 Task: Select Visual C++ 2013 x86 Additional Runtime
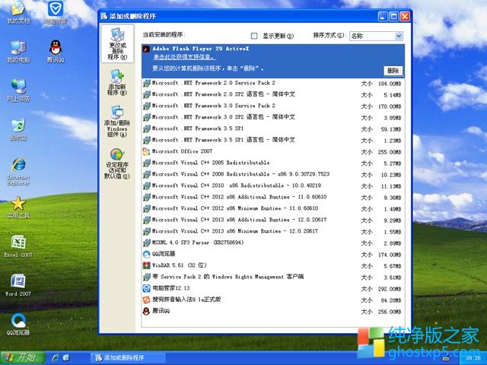click(272, 220)
